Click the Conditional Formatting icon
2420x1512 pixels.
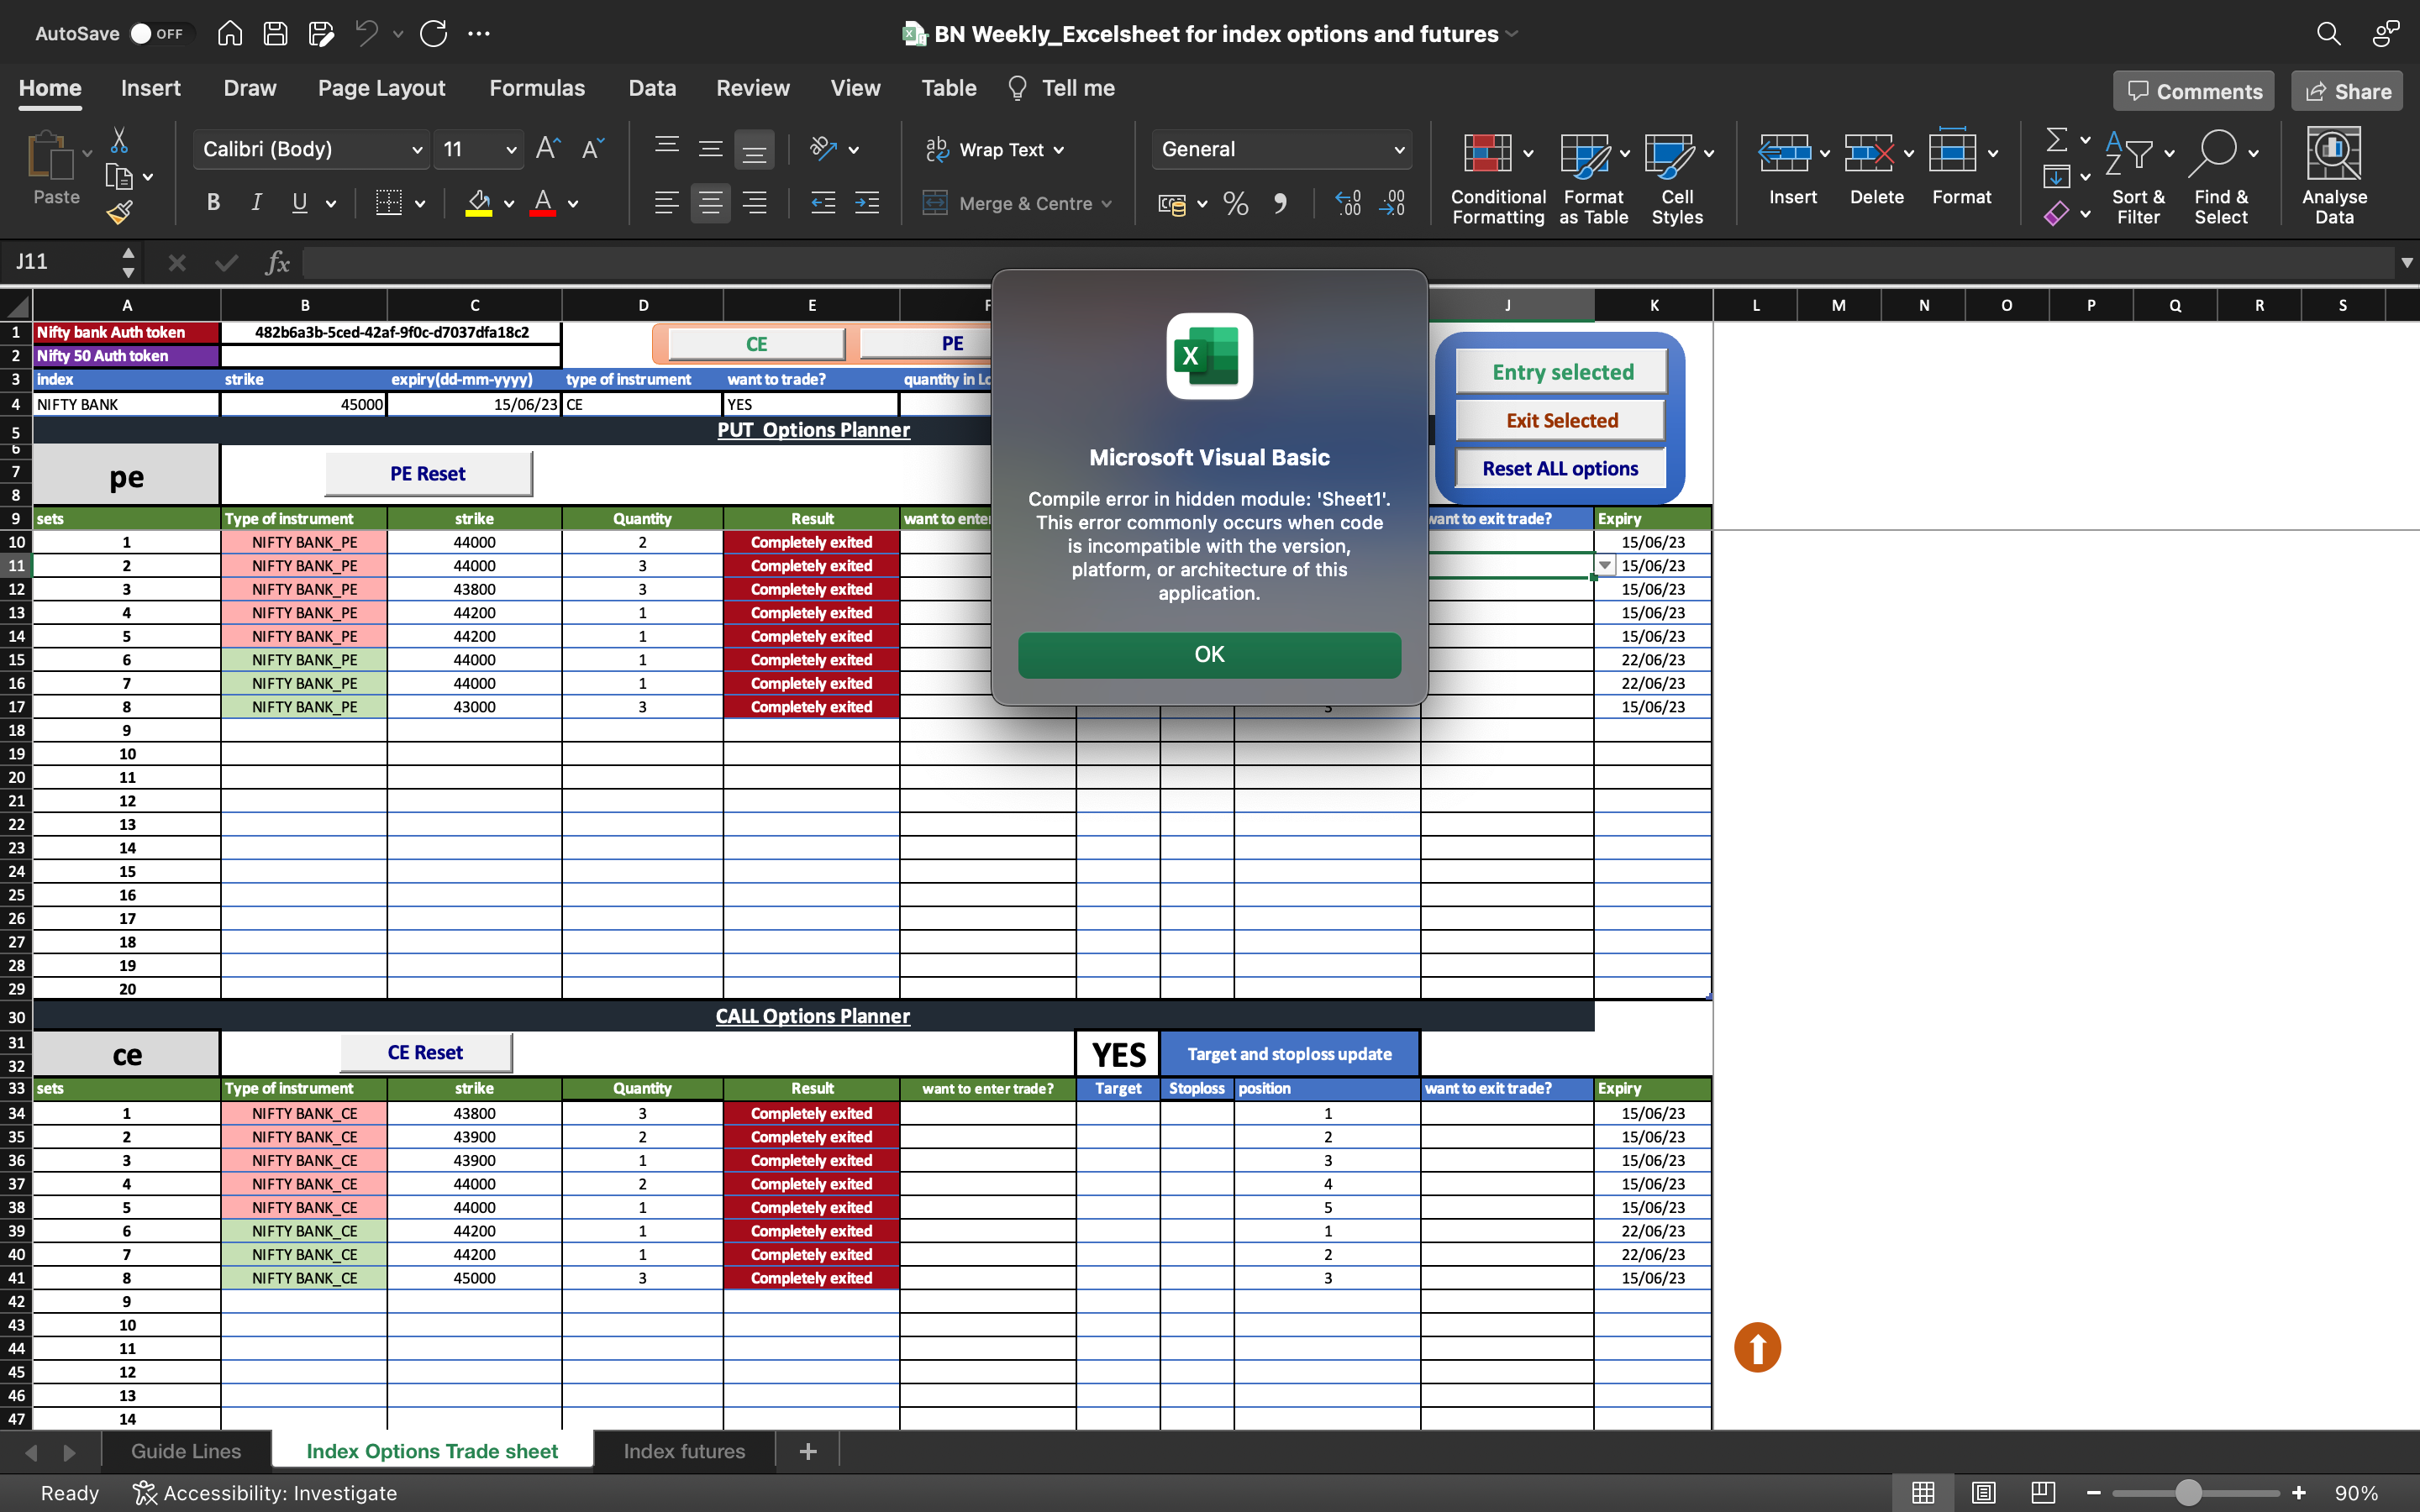1487,154
